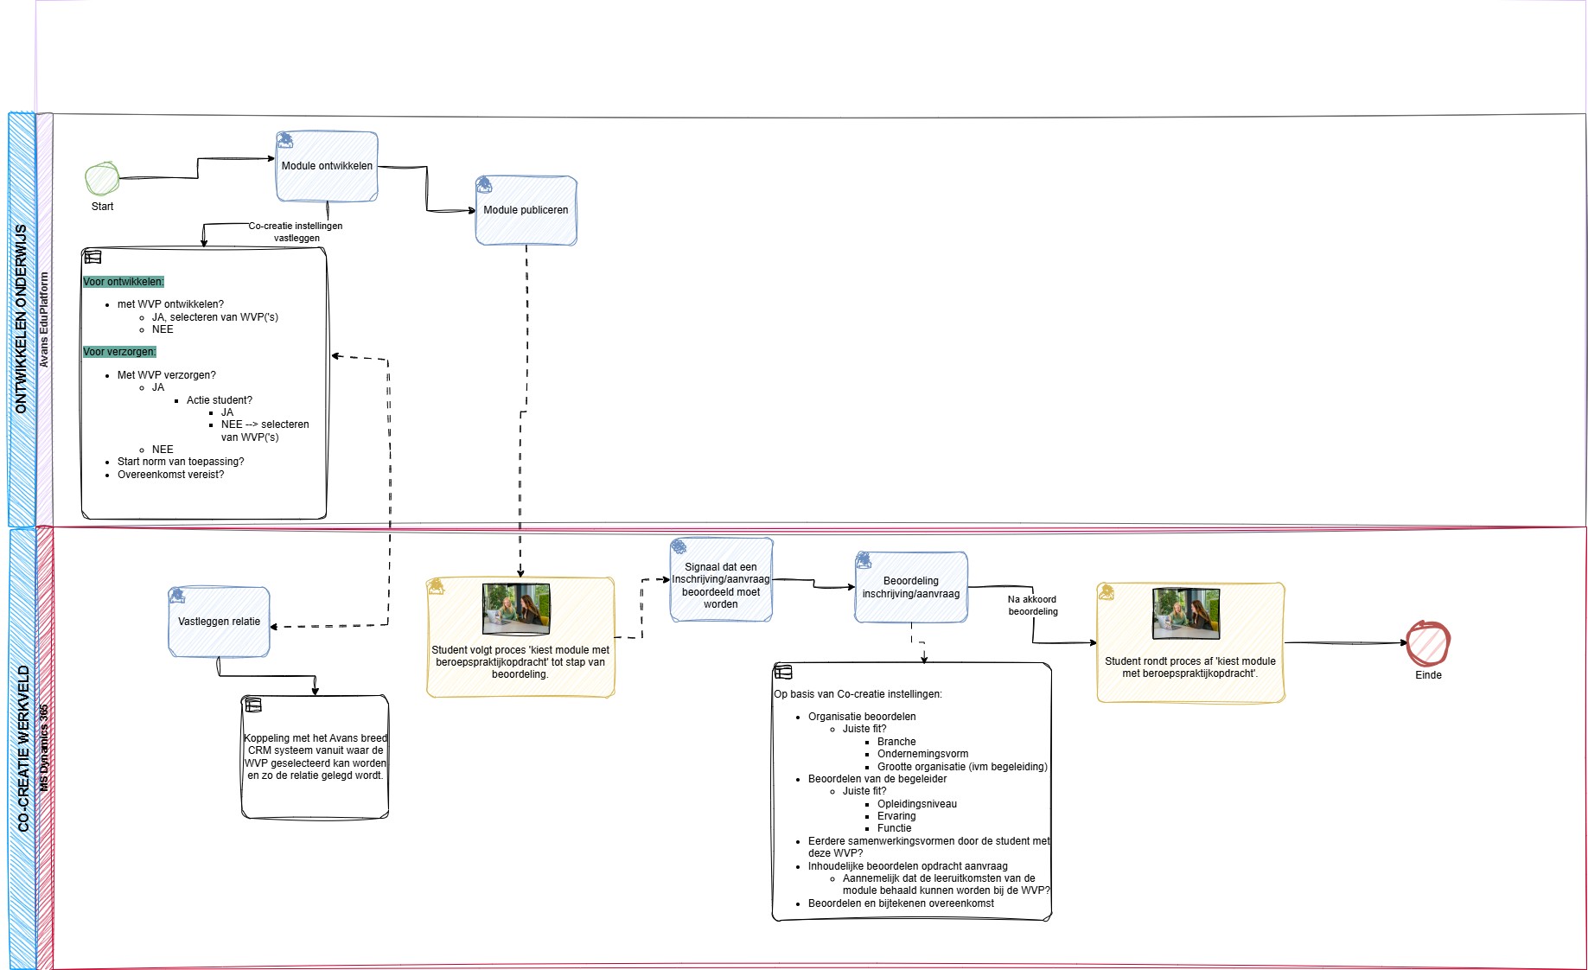Viewport: 1588px width, 970px height.
Task: Click 'Grootte organisatie (ivm begeleiding)' bullet
Action: [x=962, y=767]
